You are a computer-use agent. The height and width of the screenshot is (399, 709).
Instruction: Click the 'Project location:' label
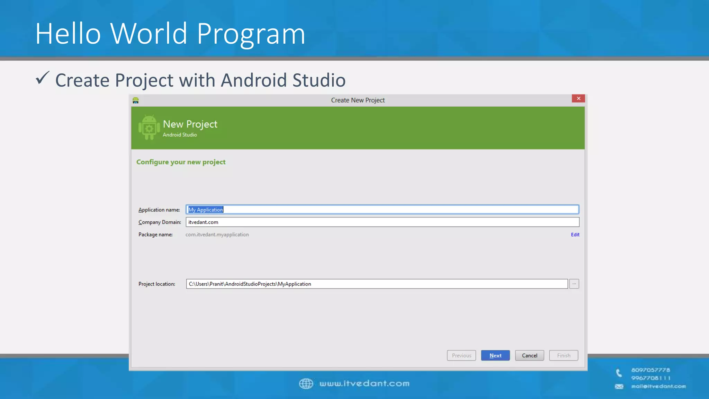pyautogui.click(x=157, y=284)
